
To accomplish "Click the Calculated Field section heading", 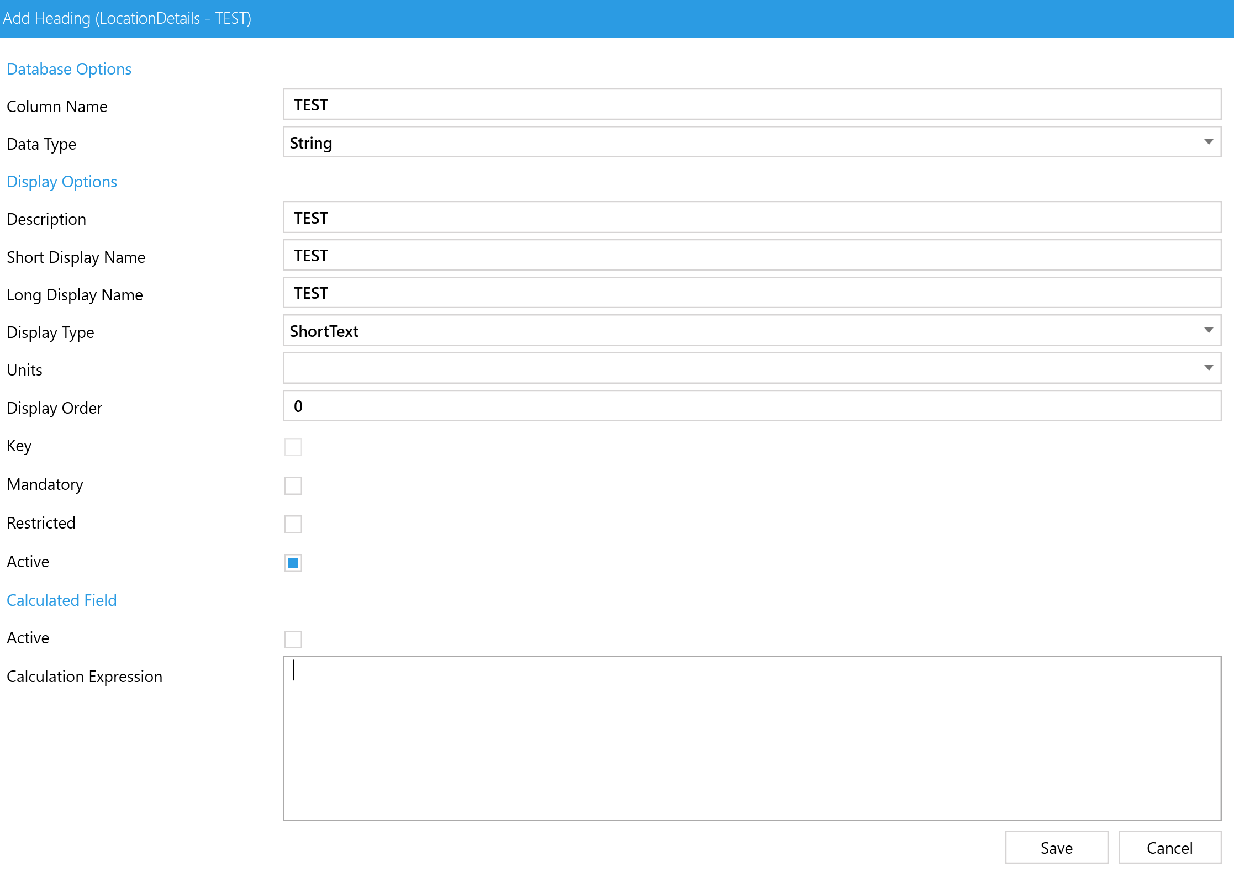I will [x=62, y=600].
